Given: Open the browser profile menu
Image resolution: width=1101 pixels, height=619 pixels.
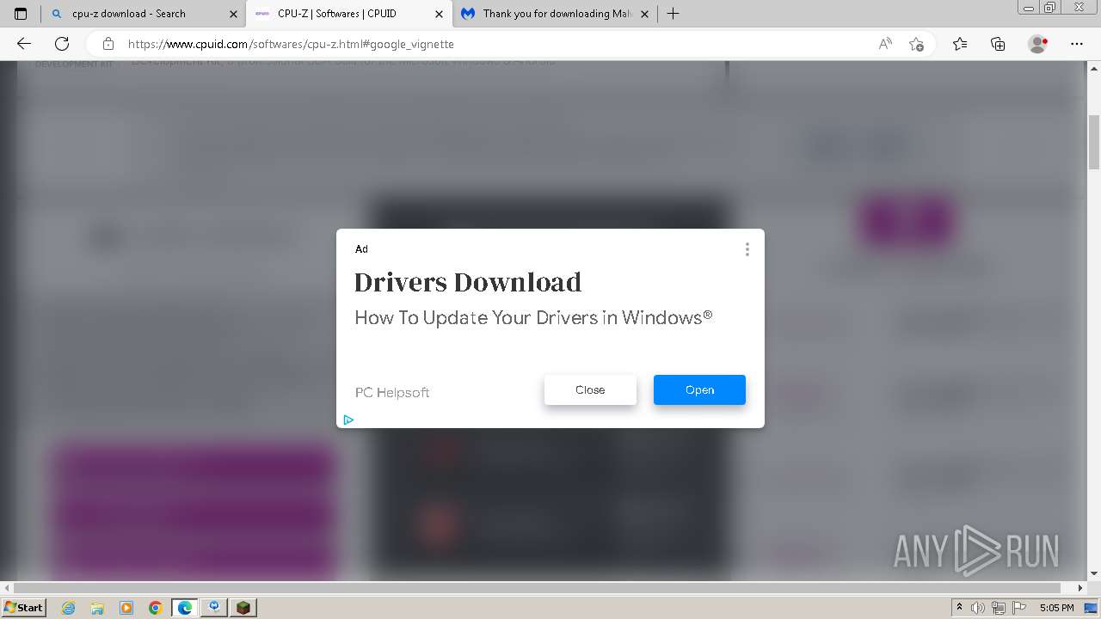Looking at the screenshot, I should point(1038,44).
